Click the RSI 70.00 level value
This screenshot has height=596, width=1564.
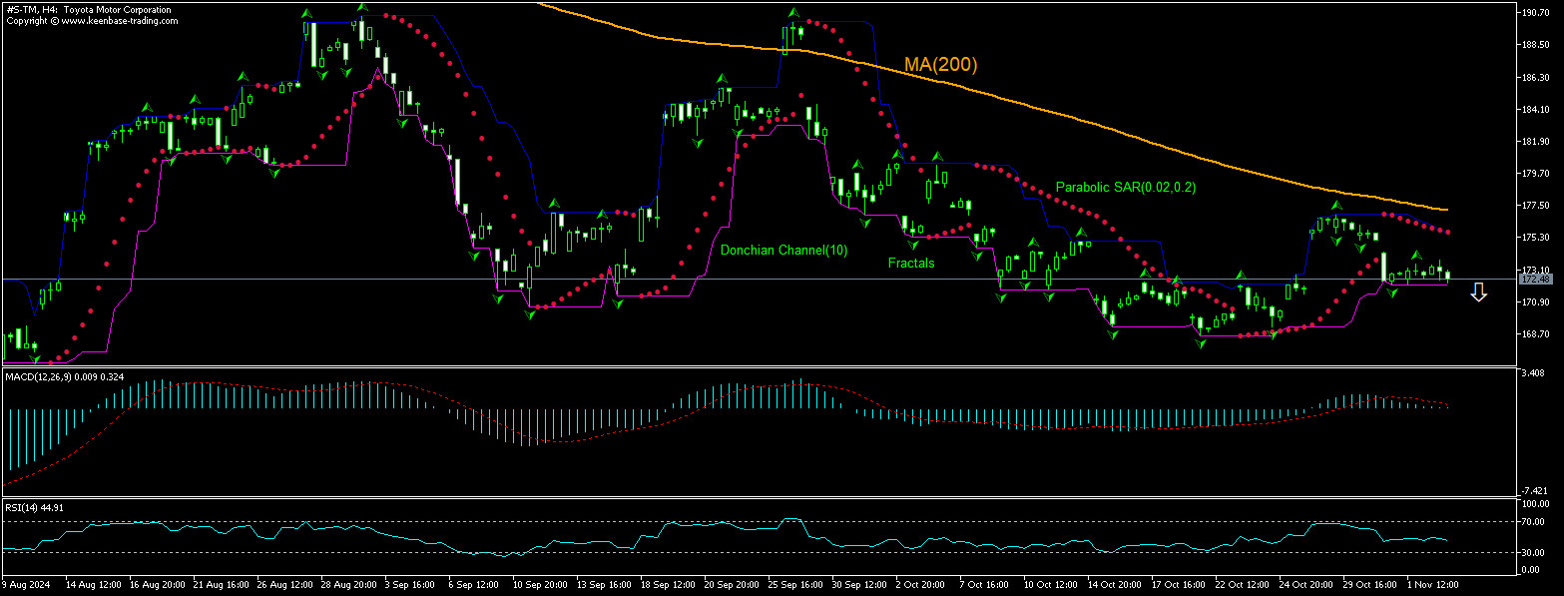pyautogui.click(x=1536, y=522)
